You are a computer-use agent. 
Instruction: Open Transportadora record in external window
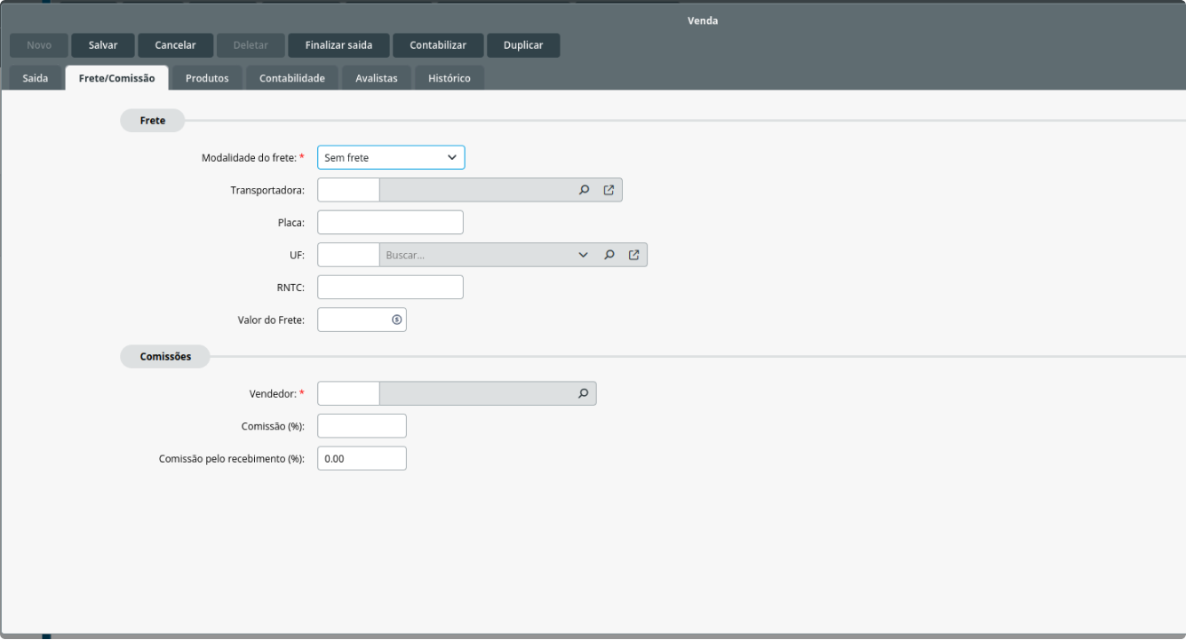[609, 190]
